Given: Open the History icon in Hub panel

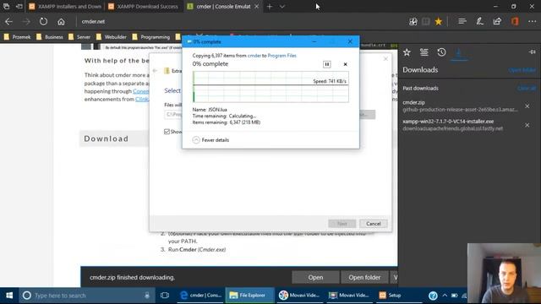Looking at the screenshot, I should 441,52.
